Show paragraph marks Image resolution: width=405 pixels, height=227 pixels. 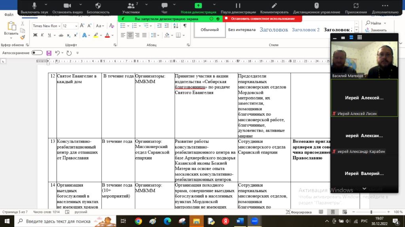pyautogui.click(x=185, y=26)
